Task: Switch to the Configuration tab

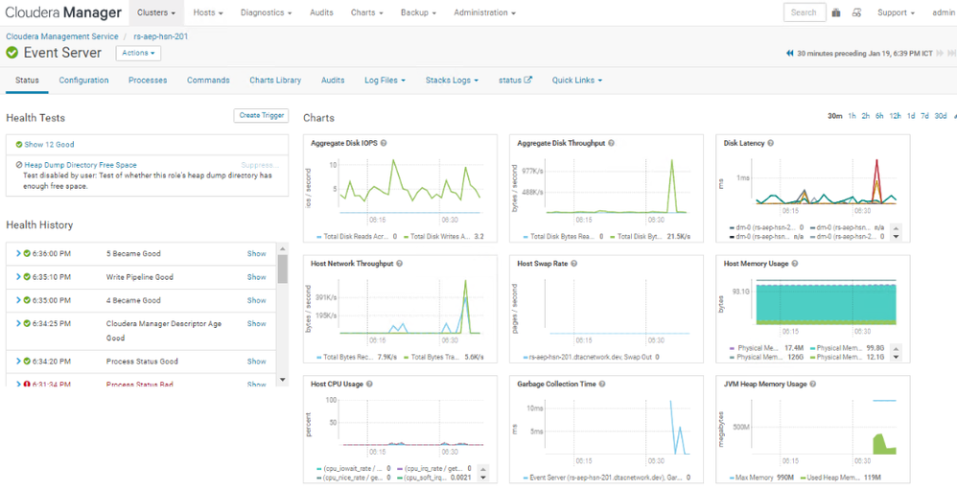Action: 83,81
